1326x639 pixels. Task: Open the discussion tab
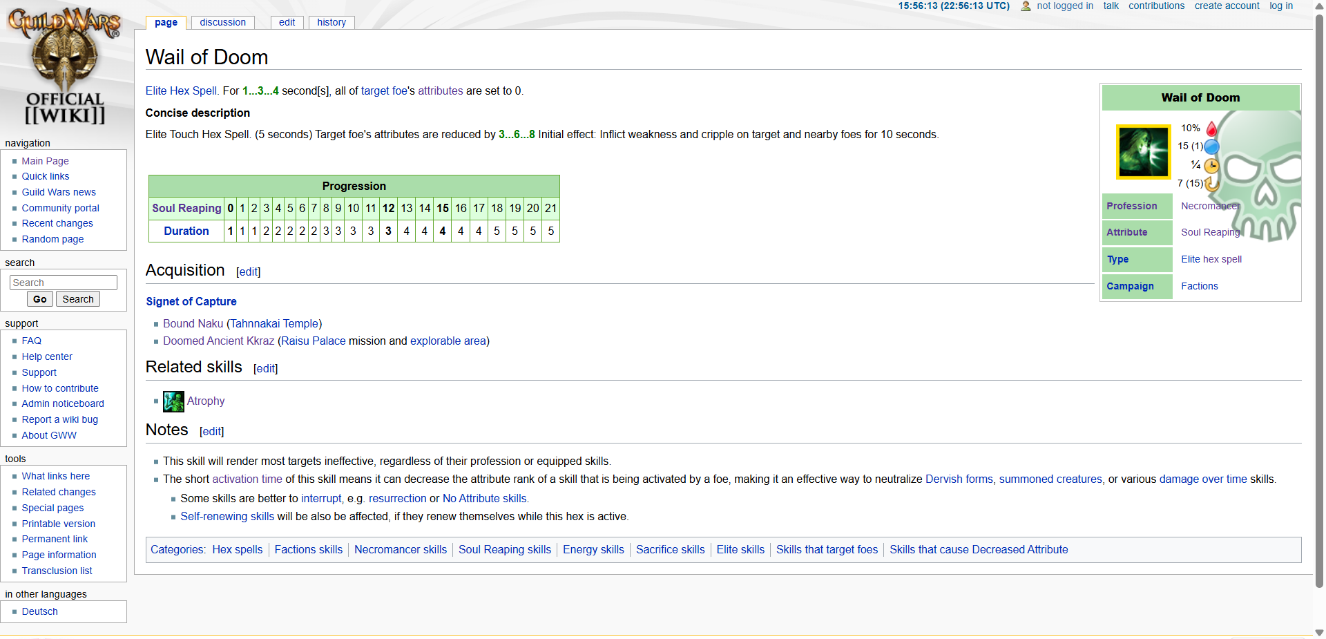click(222, 22)
